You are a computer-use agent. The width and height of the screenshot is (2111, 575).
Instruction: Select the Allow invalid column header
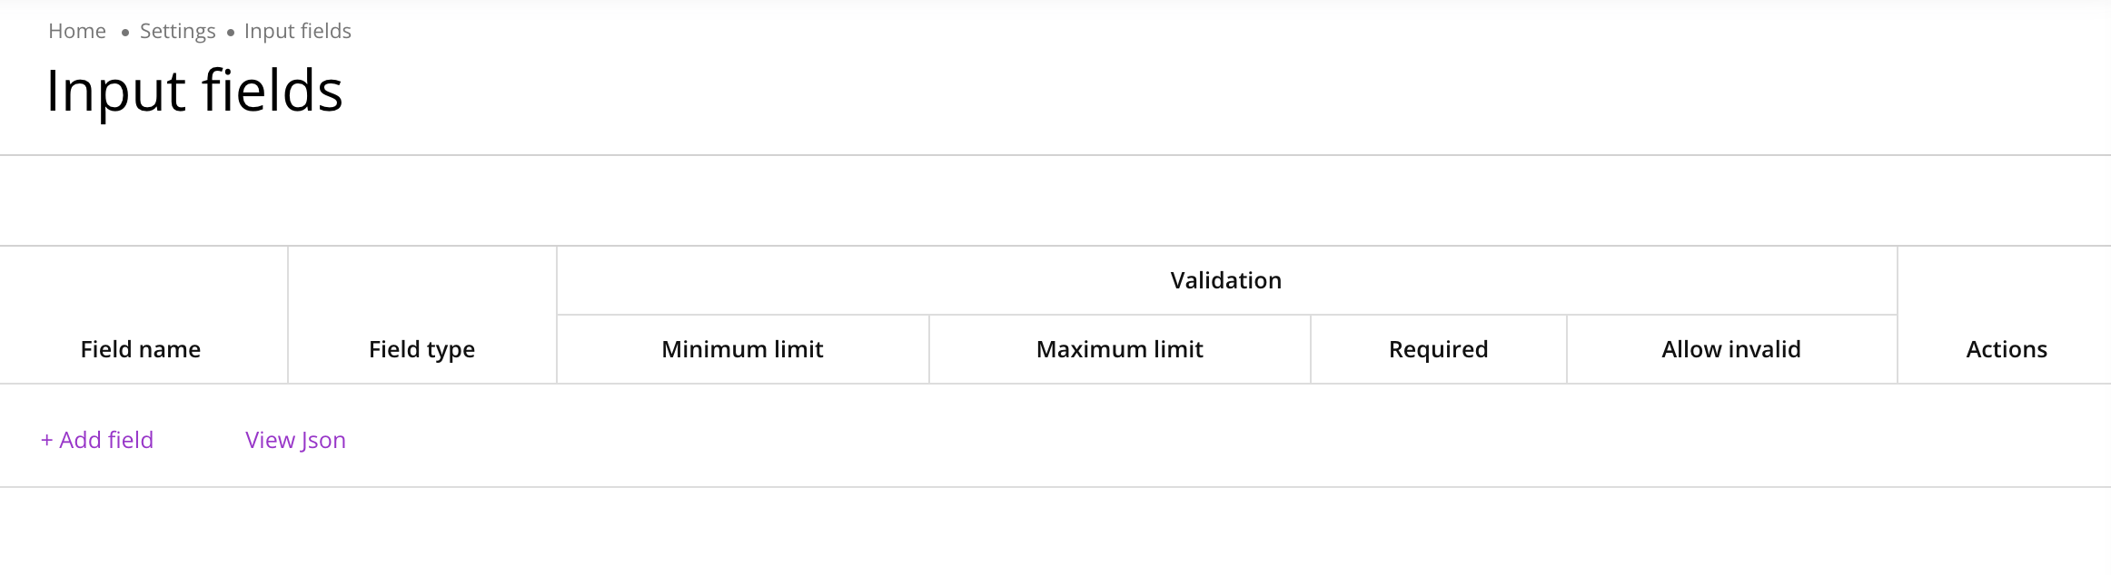click(x=1731, y=349)
